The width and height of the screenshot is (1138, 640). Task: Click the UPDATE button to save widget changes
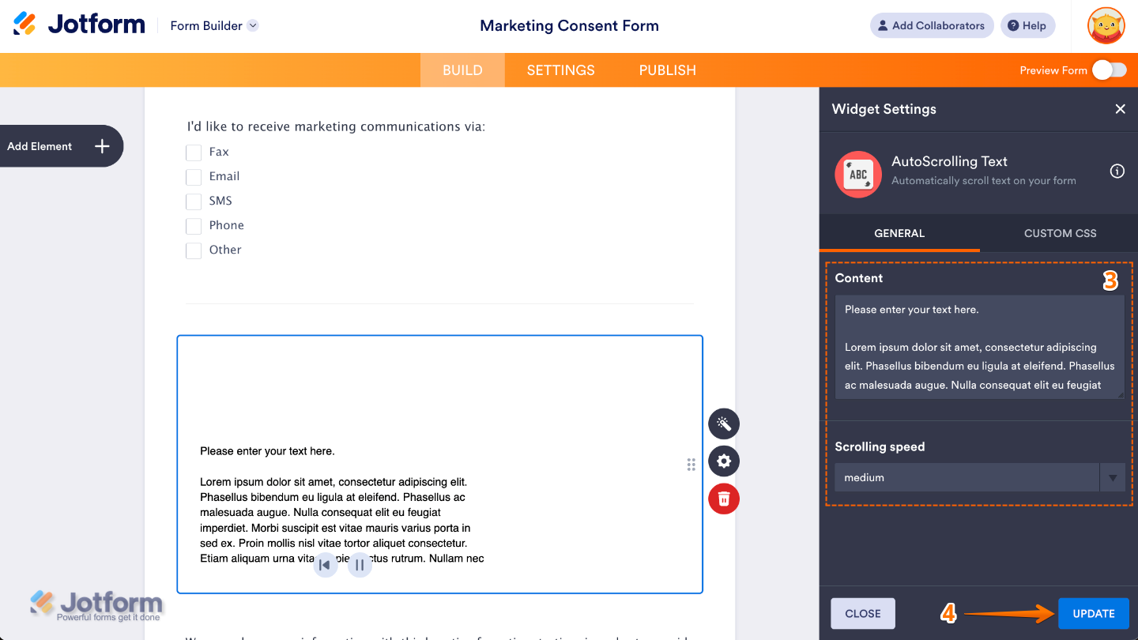click(x=1093, y=613)
